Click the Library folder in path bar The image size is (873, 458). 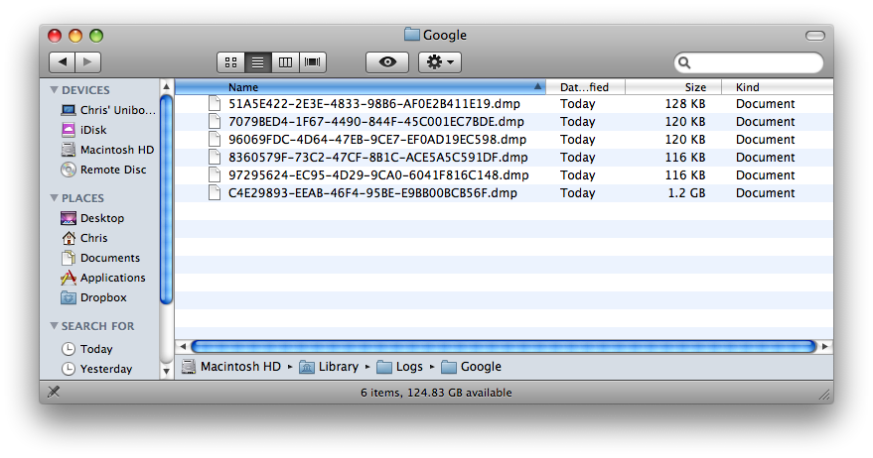(329, 367)
